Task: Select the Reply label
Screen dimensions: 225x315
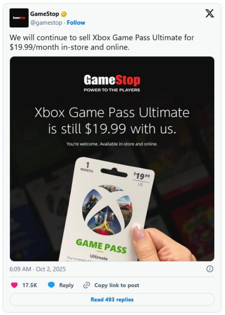Action: pos(67,285)
